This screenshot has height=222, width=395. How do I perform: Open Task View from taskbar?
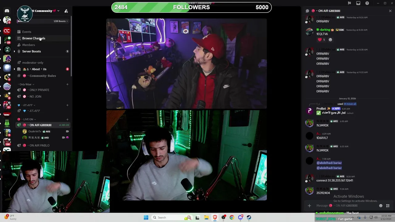(x=197, y=217)
